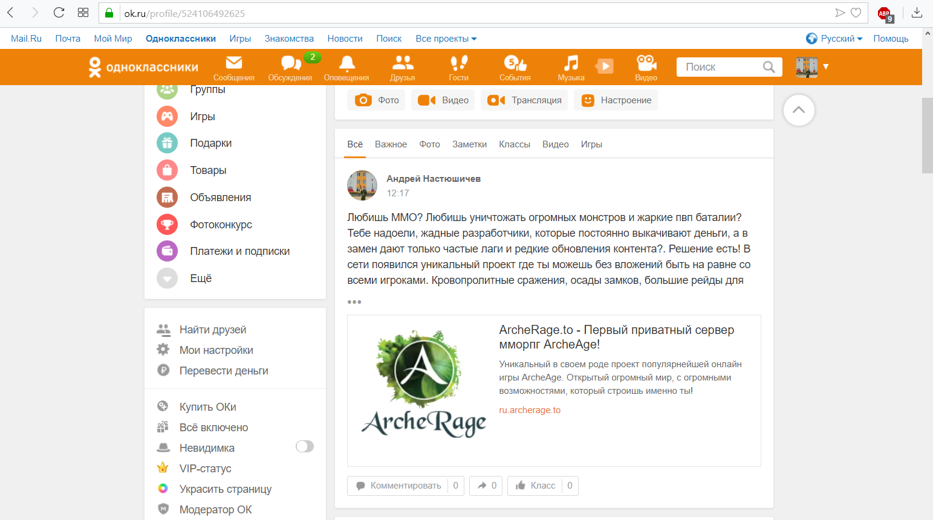Click the browser downloads arrow icon
This screenshot has height=520, width=933.
pyautogui.click(x=917, y=13)
